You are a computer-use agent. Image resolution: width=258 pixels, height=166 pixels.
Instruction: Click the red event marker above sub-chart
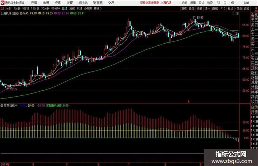(189, 102)
